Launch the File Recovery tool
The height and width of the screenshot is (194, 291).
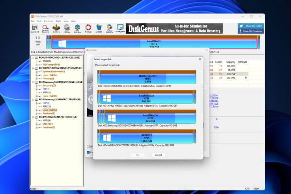56,28
